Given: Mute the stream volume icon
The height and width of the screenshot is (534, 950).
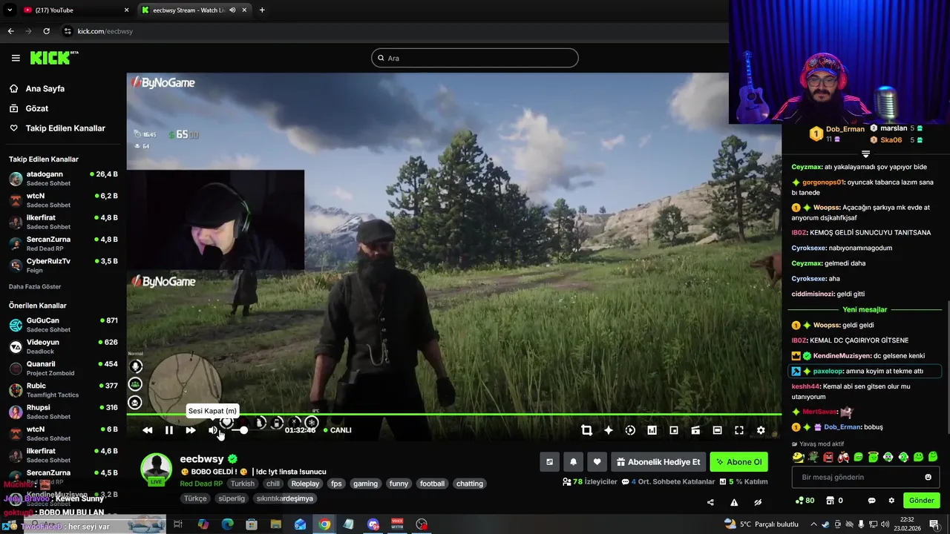Looking at the screenshot, I should [213, 430].
